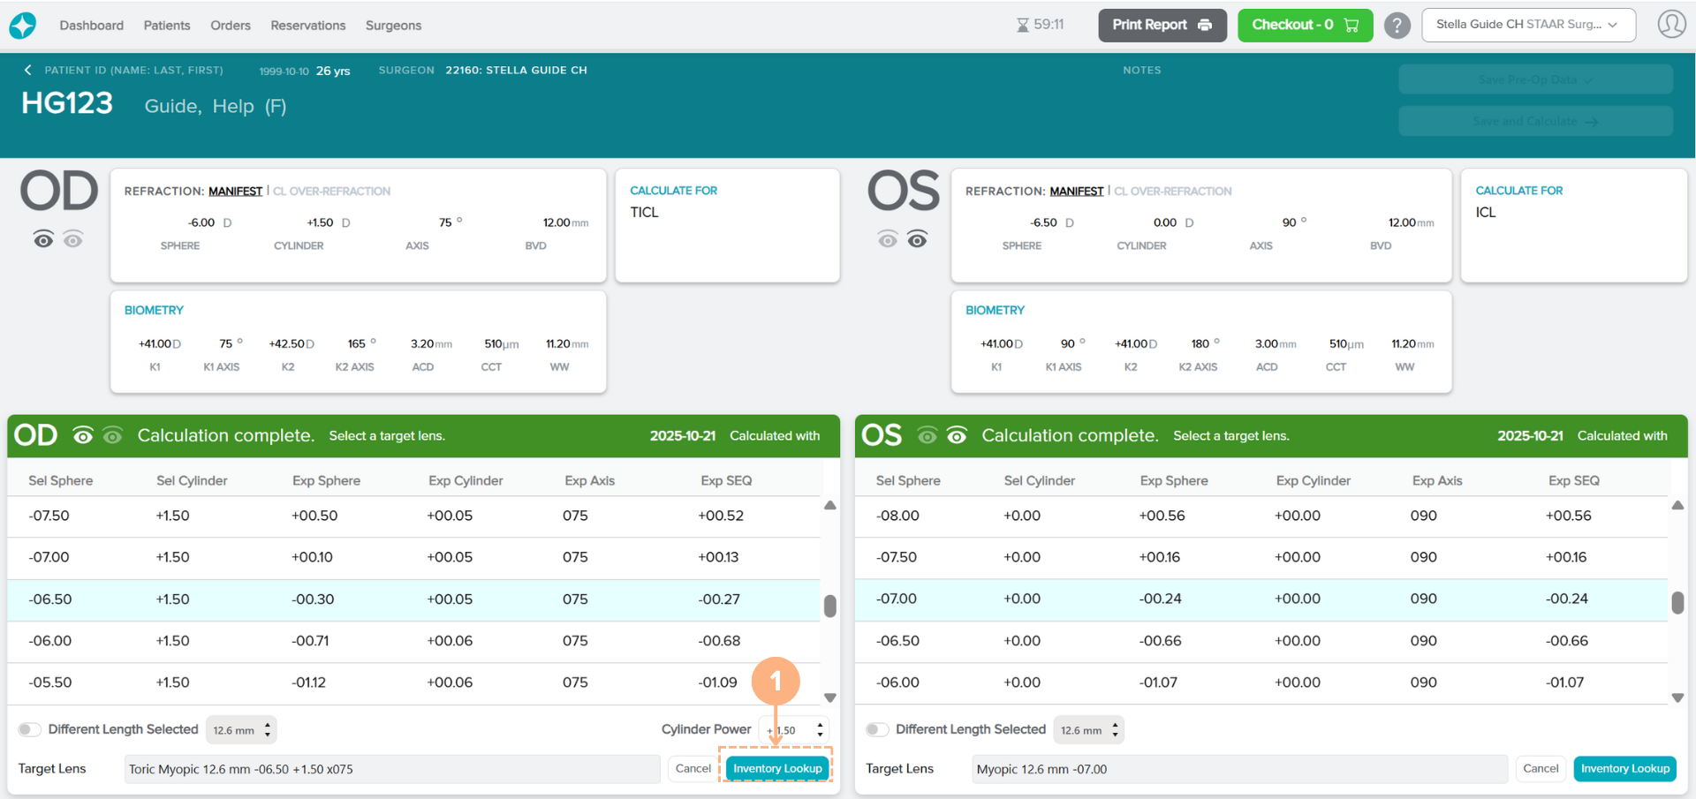Click the eye icon in OD results header
1696x799 pixels.
83,435
